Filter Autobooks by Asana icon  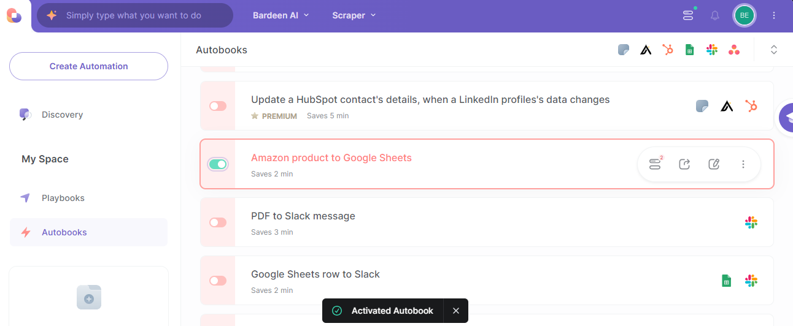[734, 50]
